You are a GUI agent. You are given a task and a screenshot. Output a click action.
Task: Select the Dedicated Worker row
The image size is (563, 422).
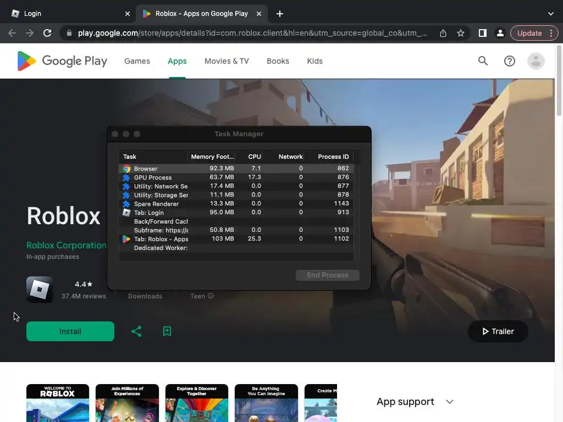tap(236, 248)
